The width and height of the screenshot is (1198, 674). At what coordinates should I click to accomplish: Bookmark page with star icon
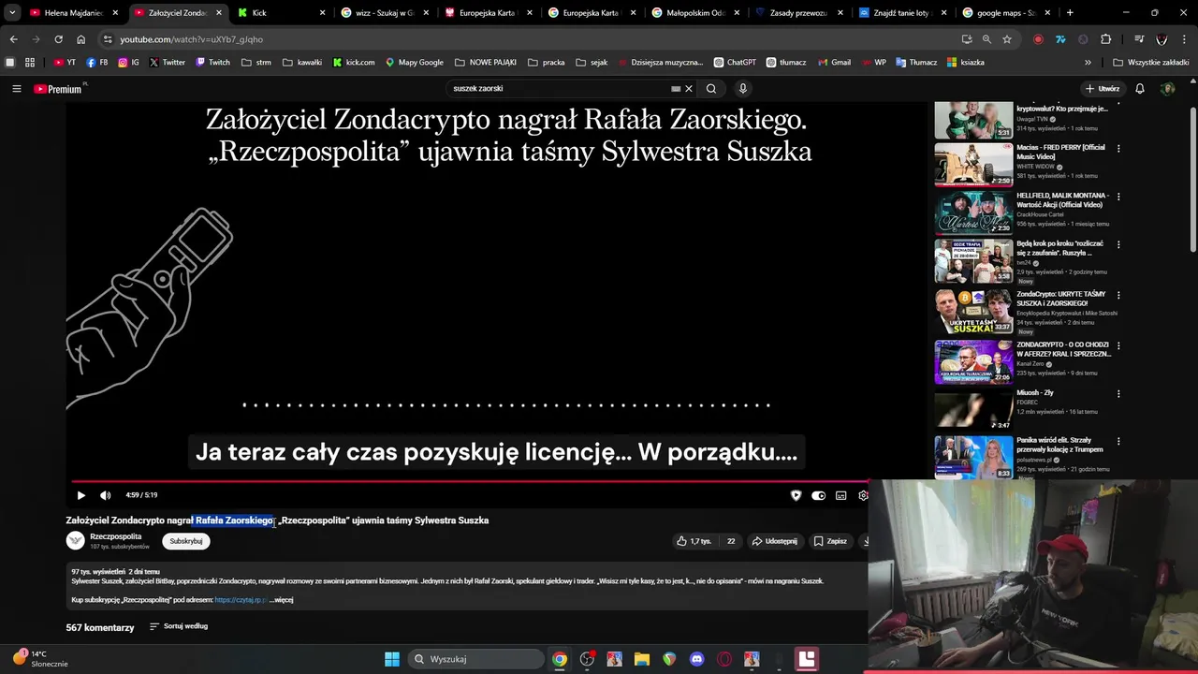[1007, 39]
